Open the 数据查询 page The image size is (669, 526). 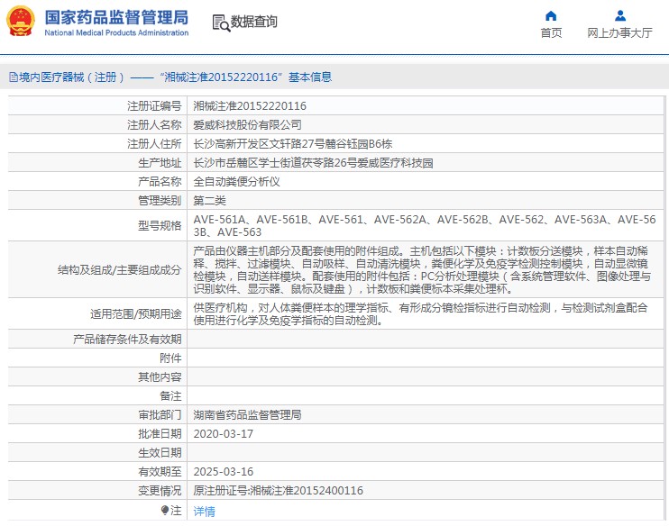click(x=253, y=22)
